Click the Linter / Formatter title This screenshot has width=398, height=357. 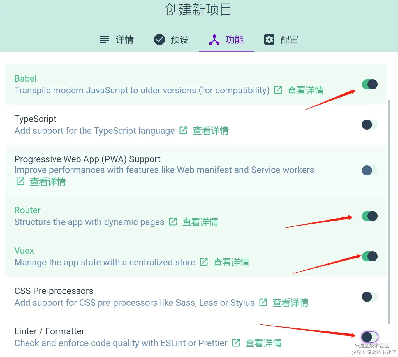pyautogui.click(x=49, y=331)
